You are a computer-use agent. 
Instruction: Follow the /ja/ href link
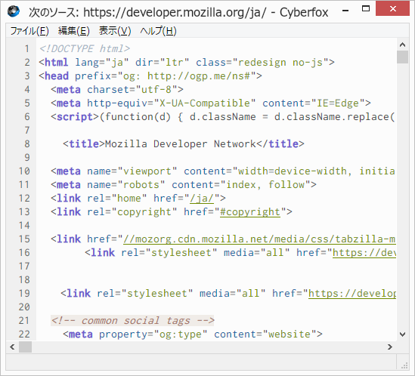click(x=202, y=199)
